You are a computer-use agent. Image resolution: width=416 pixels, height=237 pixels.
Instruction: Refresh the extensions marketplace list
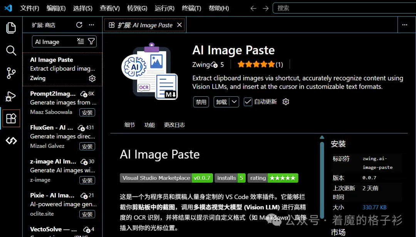(x=79, y=25)
